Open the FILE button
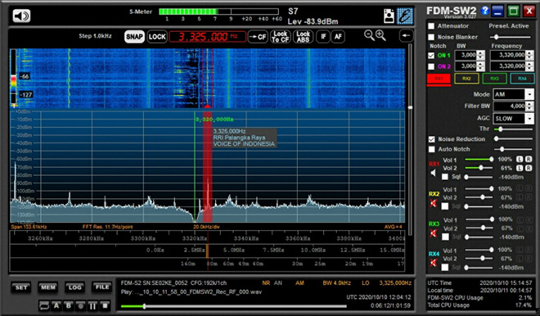The width and height of the screenshot is (540, 316). coord(102,287)
